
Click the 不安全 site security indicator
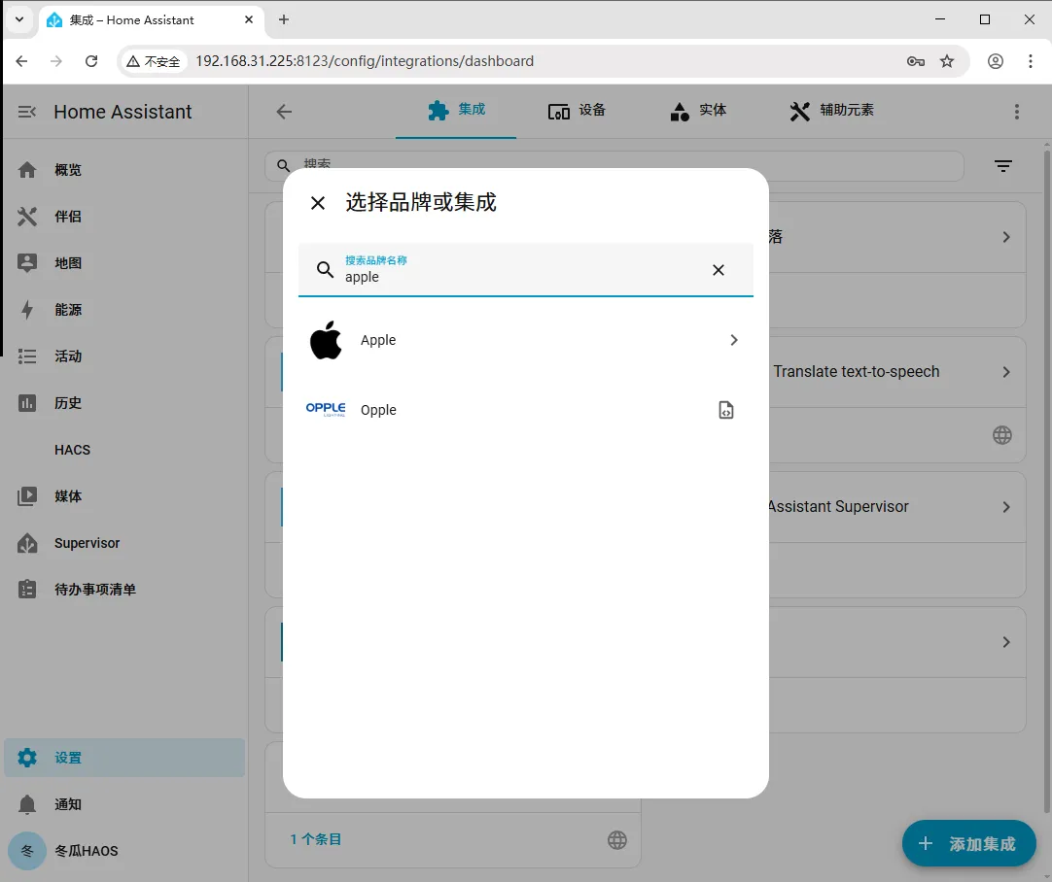click(154, 61)
